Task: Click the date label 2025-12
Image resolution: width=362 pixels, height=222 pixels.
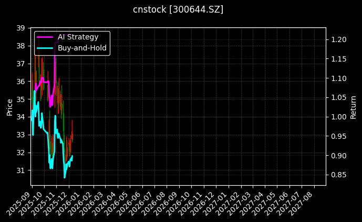Action: click(x=56, y=203)
